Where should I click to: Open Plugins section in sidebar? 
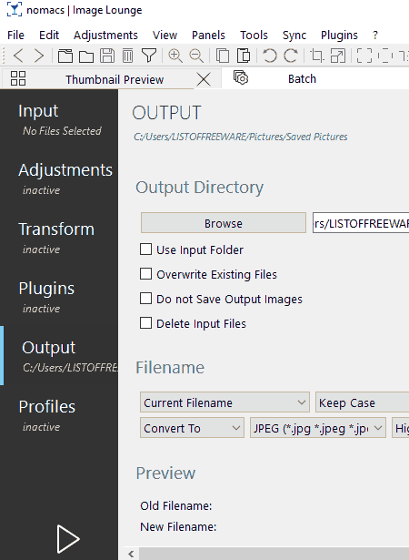click(x=60, y=297)
